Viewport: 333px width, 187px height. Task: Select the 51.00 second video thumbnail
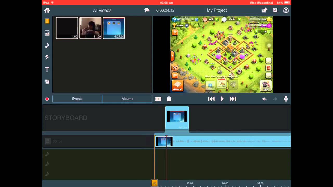click(90, 28)
